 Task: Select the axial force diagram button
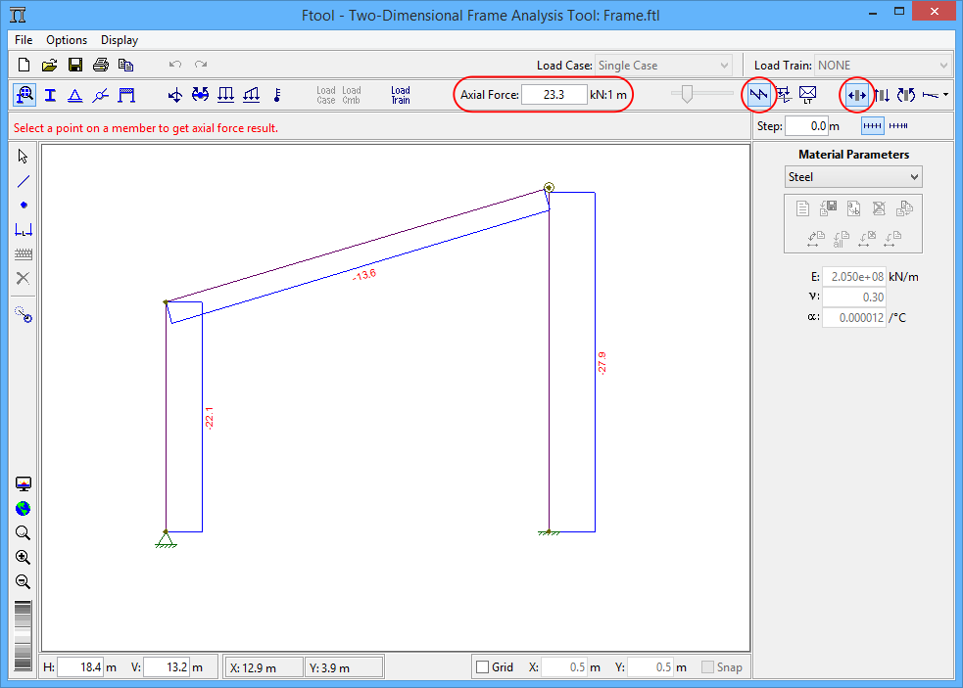(856, 95)
